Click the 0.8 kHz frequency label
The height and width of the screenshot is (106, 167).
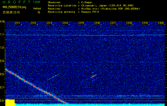(2, 74)
